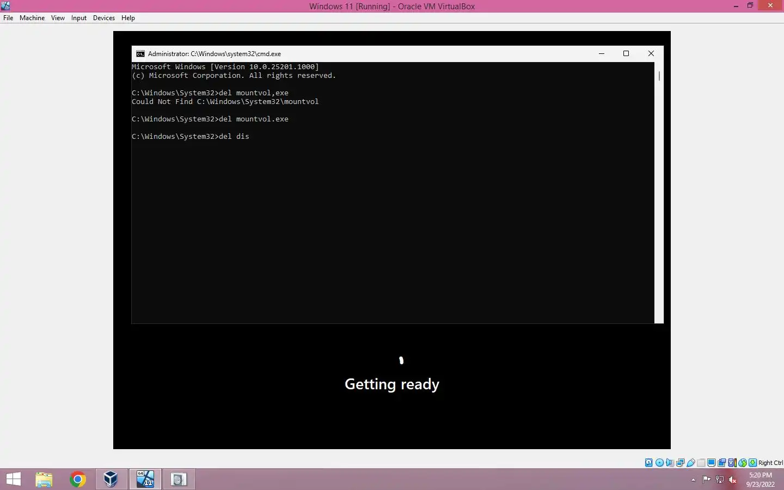The width and height of the screenshot is (784, 490).
Task: Click the 'del mountvol.exe' command line
Action: (x=210, y=119)
